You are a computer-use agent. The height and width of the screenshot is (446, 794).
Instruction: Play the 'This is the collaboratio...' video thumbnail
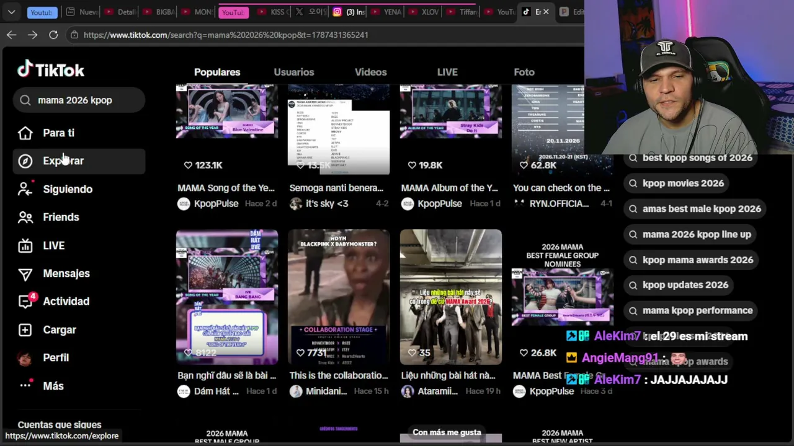[x=339, y=297]
